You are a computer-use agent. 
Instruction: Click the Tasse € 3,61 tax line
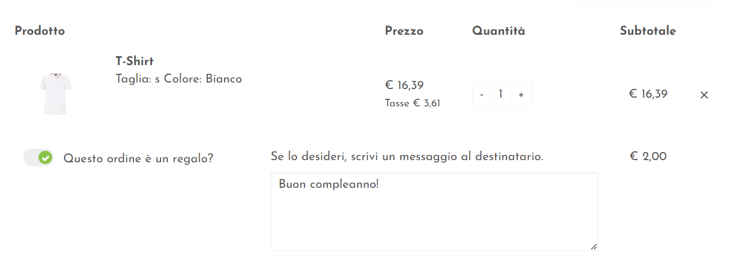(x=413, y=103)
